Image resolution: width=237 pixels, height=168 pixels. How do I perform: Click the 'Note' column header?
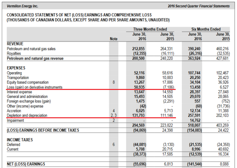[114, 39]
